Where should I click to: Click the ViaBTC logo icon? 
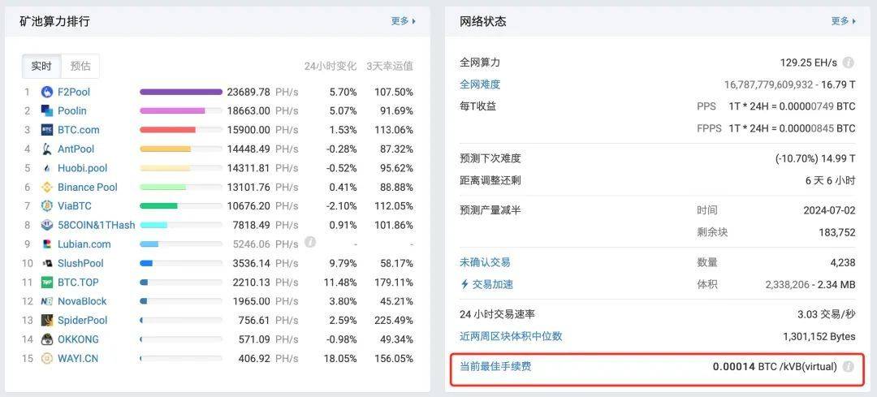[x=47, y=206]
